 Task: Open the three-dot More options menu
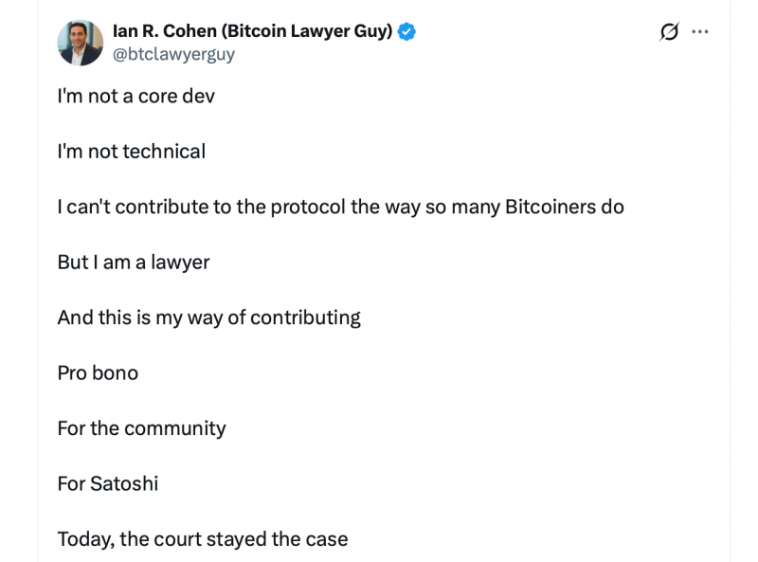click(x=699, y=32)
